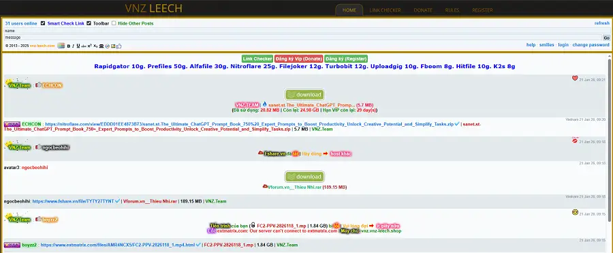The image size is (613, 253).
Task: Open the thumbs-up like icon in toolbar
Action: tap(119, 46)
